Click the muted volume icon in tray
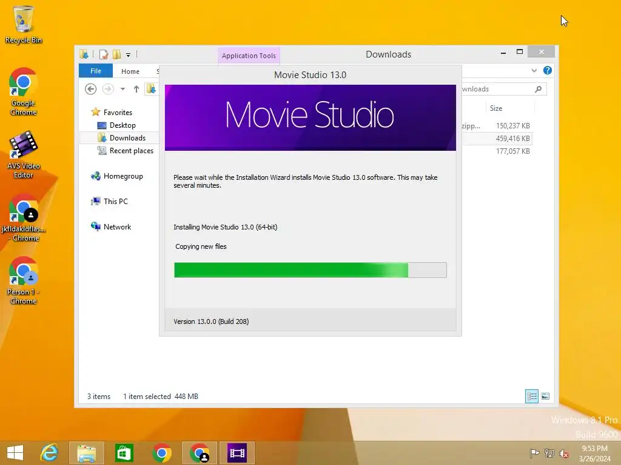The height and width of the screenshot is (465, 621). (x=564, y=453)
